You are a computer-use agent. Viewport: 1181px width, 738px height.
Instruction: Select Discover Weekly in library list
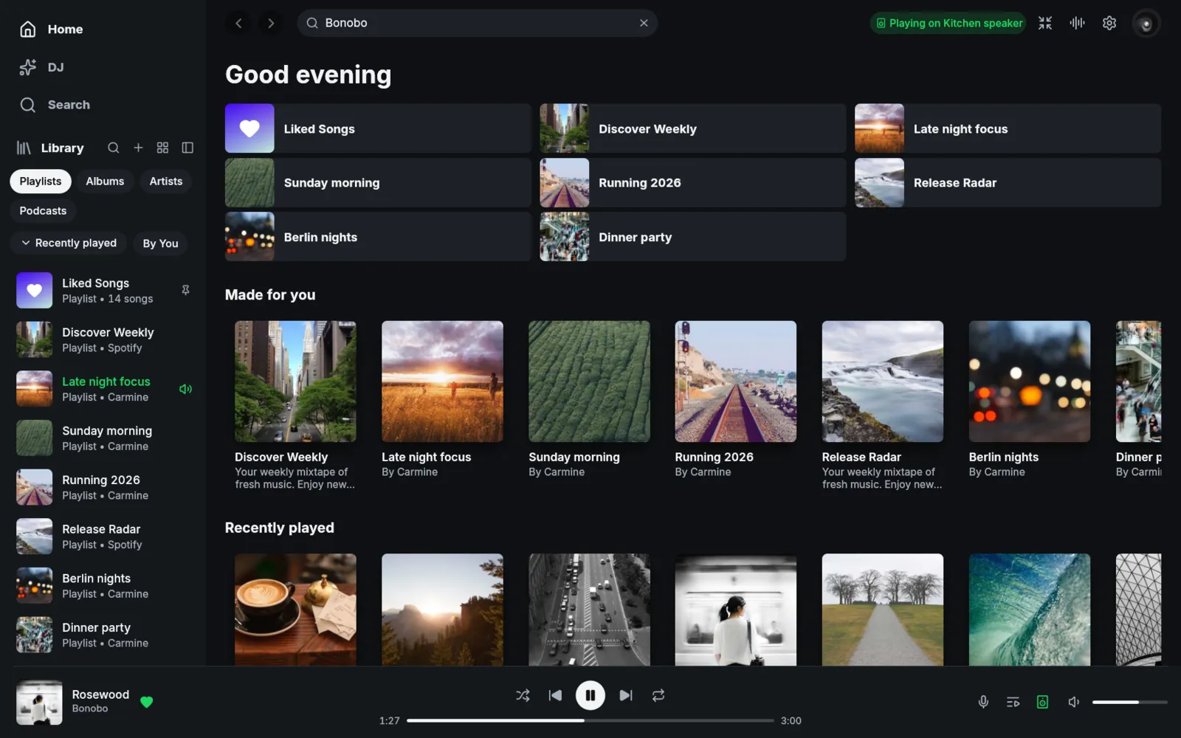coord(105,339)
